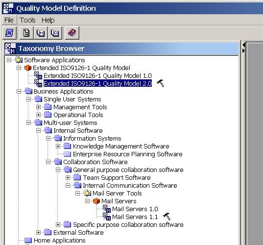This screenshot has height=245, width=263.
Task: Open the Tools menu
Action: coord(27,20)
